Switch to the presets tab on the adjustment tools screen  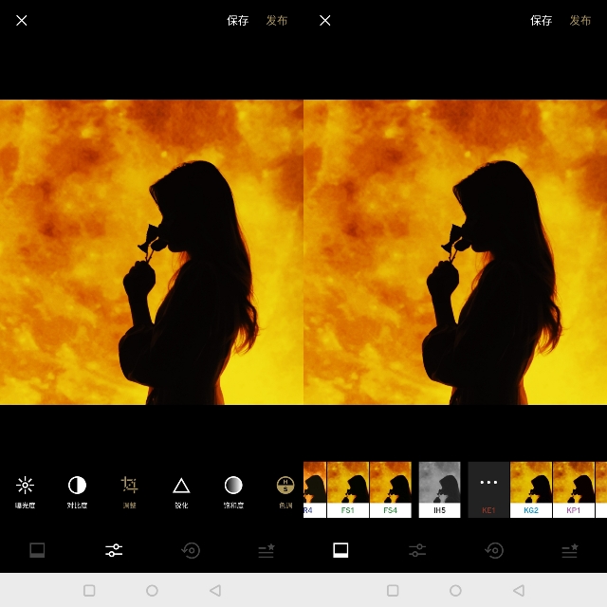pyautogui.click(x=38, y=550)
